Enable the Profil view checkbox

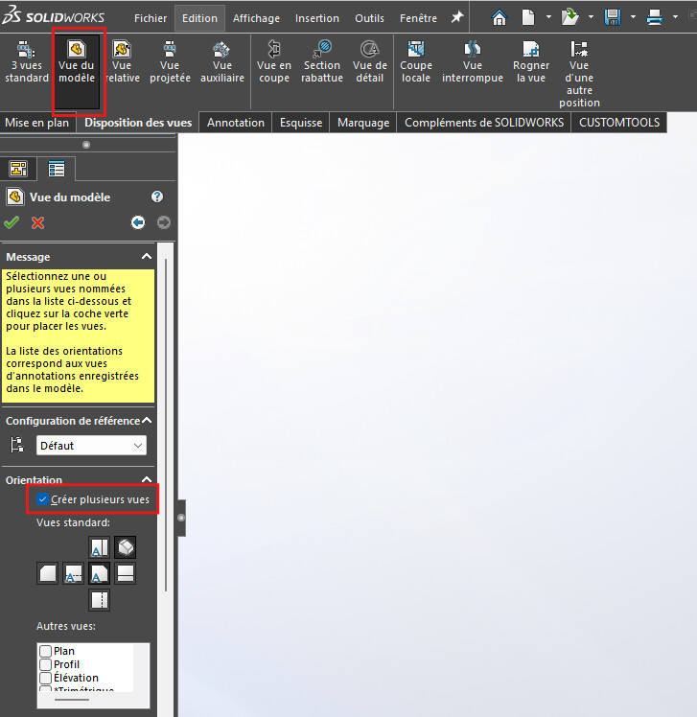pyautogui.click(x=45, y=664)
